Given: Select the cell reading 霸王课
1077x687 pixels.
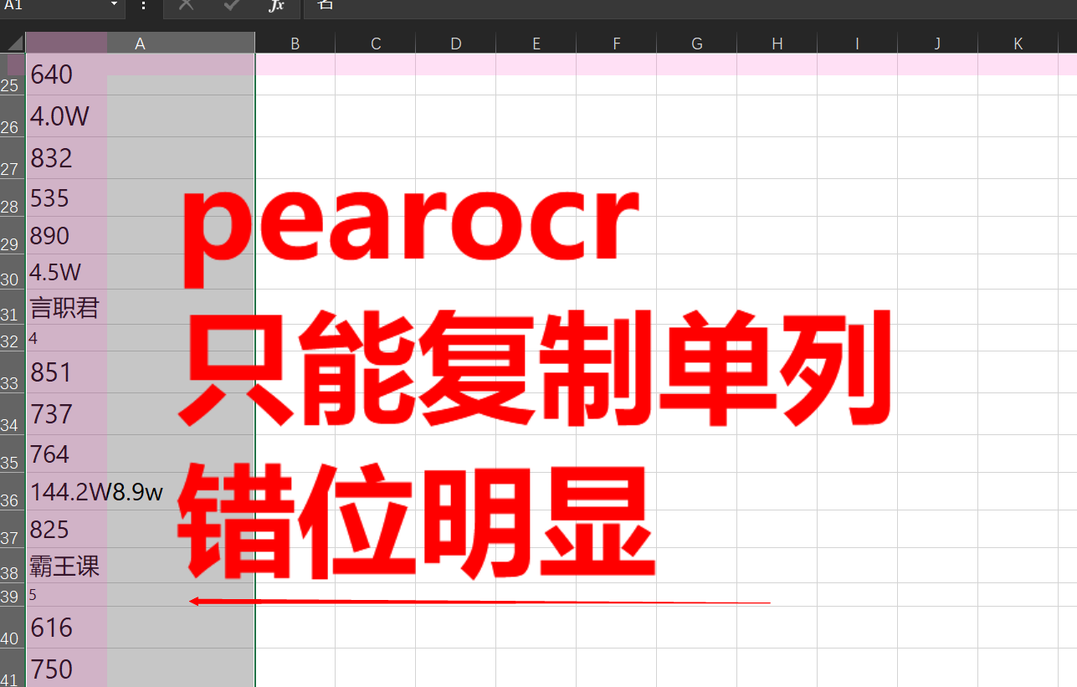Looking at the screenshot, I should click(141, 566).
